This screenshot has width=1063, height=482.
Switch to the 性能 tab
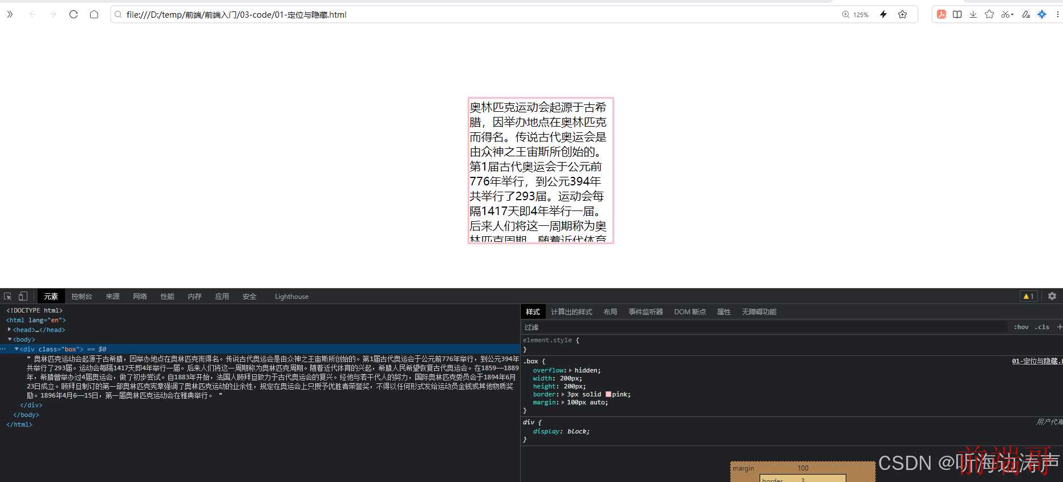[167, 297]
